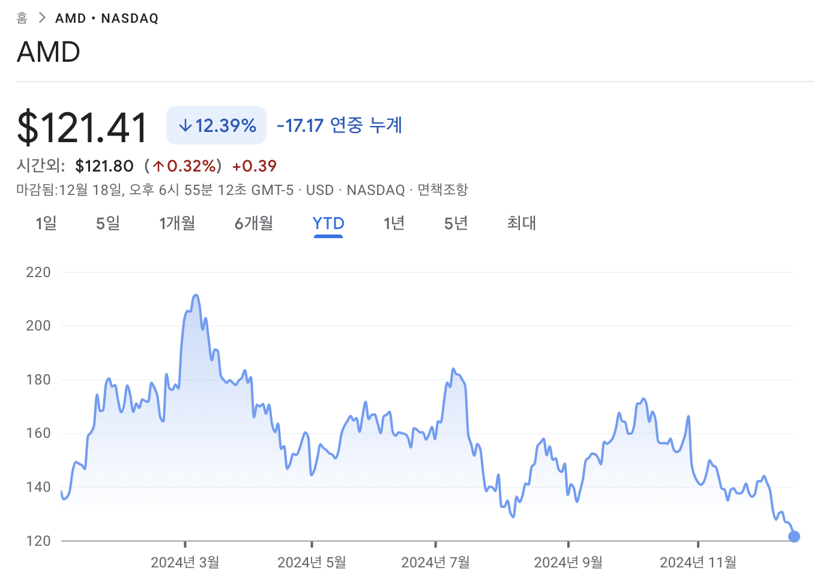The width and height of the screenshot is (814, 583).
Task: Click the 2024년 7월 axis label
Action: coord(435,563)
